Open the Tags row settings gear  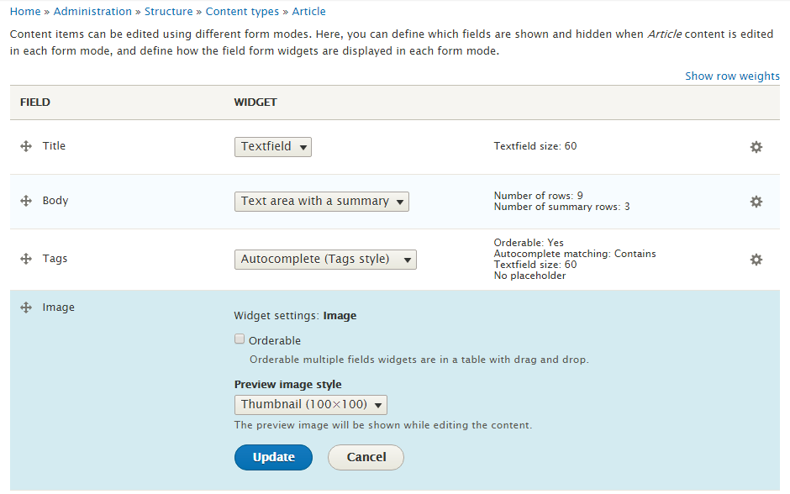(756, 259)
